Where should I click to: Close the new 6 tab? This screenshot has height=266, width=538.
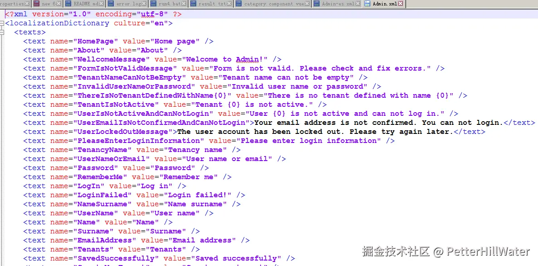[x=58, y=4]
